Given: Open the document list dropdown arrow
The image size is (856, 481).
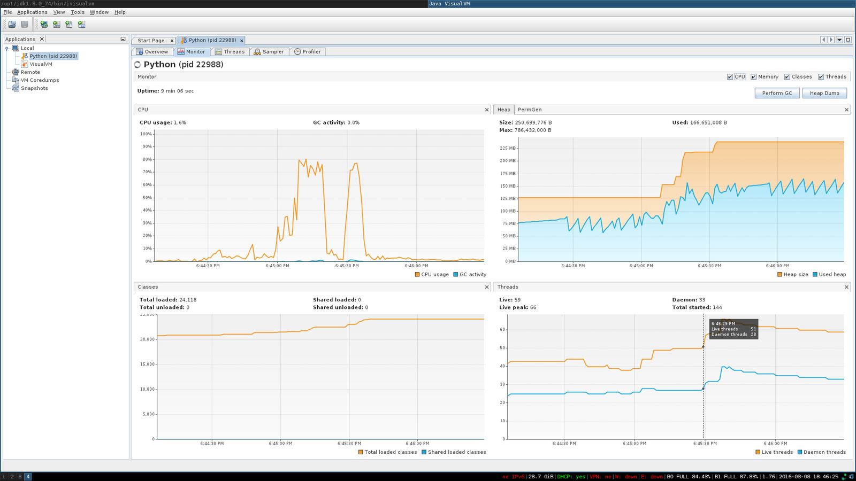Looking at the screenshot, I should click(x=839, y=40).
